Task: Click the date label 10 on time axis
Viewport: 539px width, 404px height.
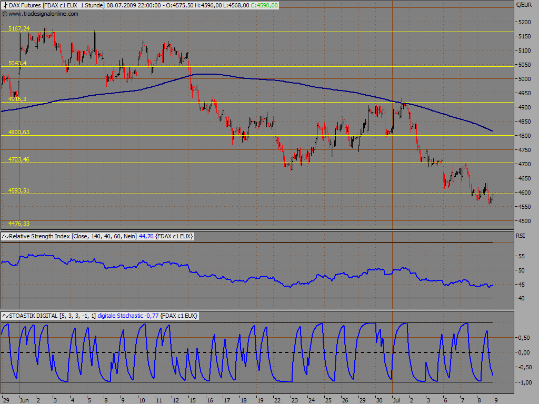Action: coord(142,400)
